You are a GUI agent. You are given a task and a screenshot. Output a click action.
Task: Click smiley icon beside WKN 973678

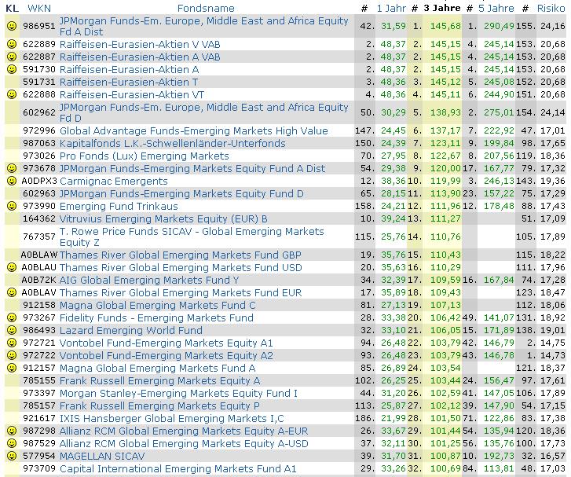click(x=12, y=168)
